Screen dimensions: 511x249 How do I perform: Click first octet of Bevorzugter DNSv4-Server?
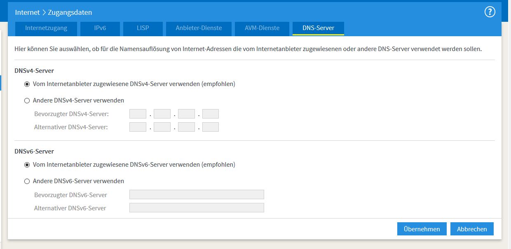pos(138,114)
